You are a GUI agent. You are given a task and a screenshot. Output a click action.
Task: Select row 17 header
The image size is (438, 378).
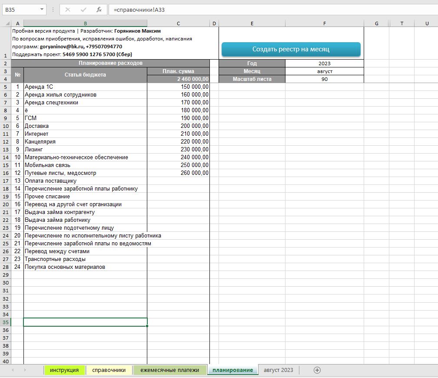click(x=6, y=181)
